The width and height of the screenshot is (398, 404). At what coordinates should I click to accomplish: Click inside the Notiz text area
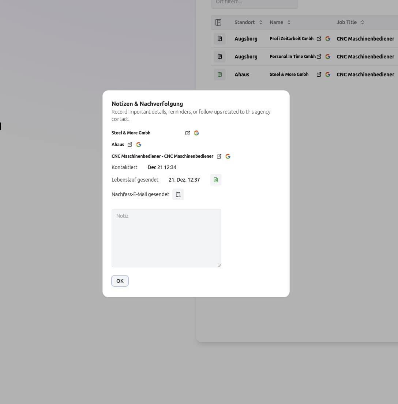click(166, 238)
